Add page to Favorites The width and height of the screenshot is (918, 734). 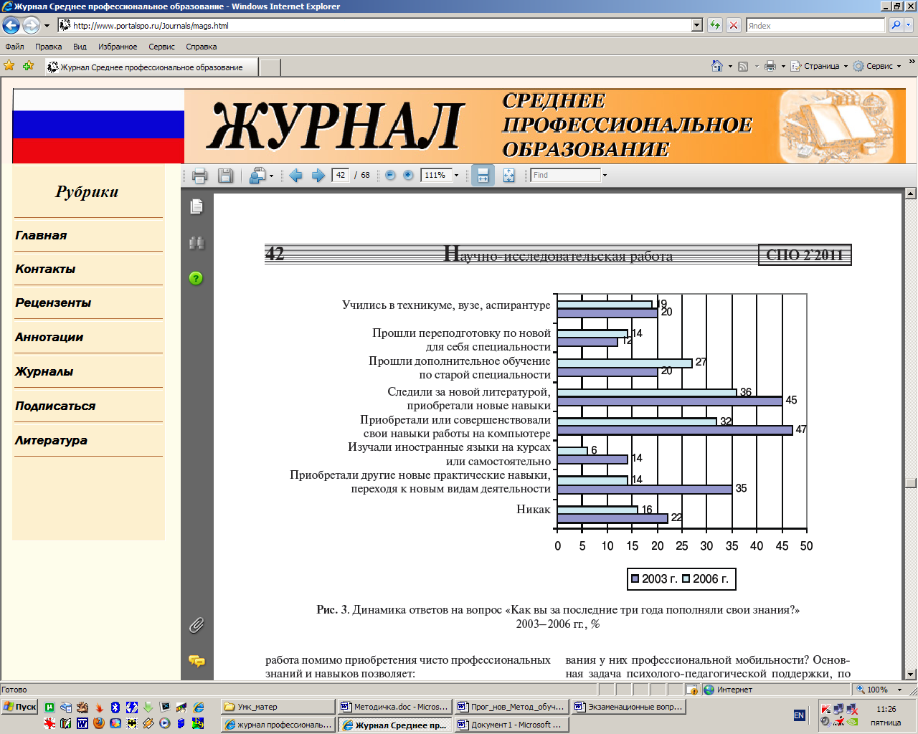point(28,66)
